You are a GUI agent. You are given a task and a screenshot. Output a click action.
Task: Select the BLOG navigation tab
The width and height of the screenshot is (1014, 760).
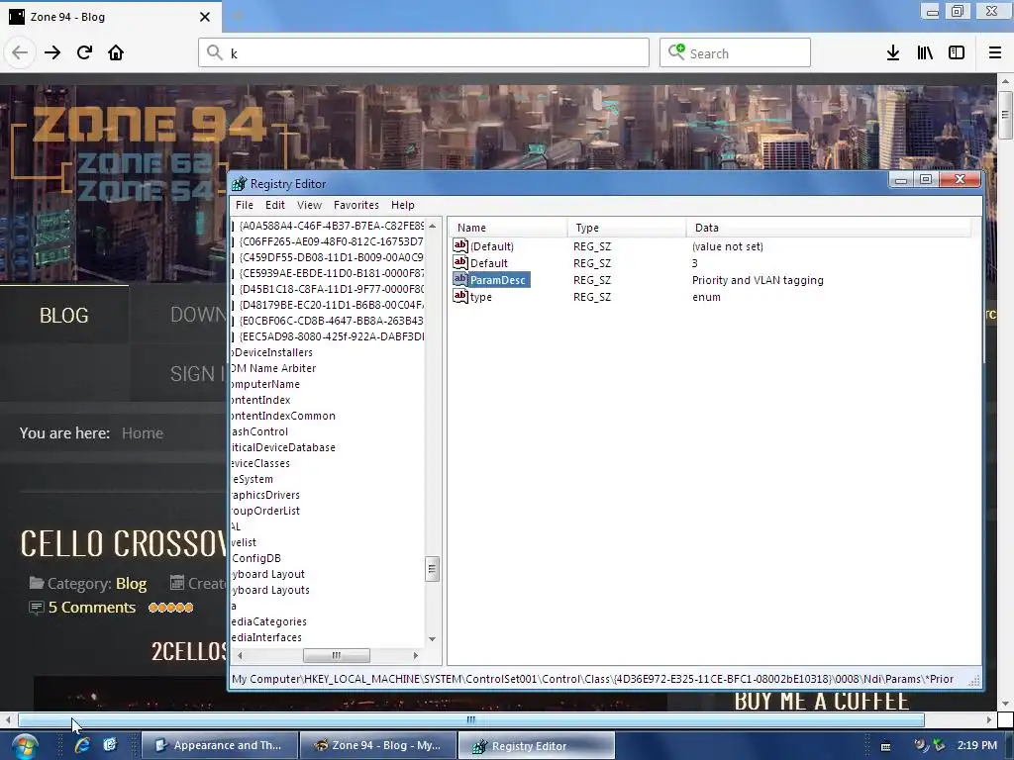(64, 315)
